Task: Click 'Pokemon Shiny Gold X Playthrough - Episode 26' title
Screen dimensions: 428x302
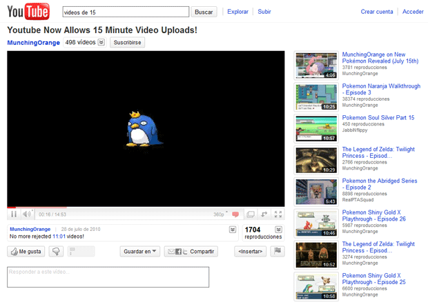Action: (x=373, y=216)
